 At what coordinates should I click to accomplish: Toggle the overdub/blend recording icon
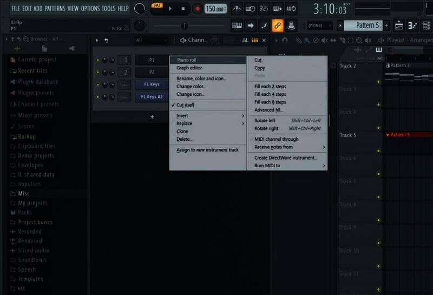[x=278, y=9]
